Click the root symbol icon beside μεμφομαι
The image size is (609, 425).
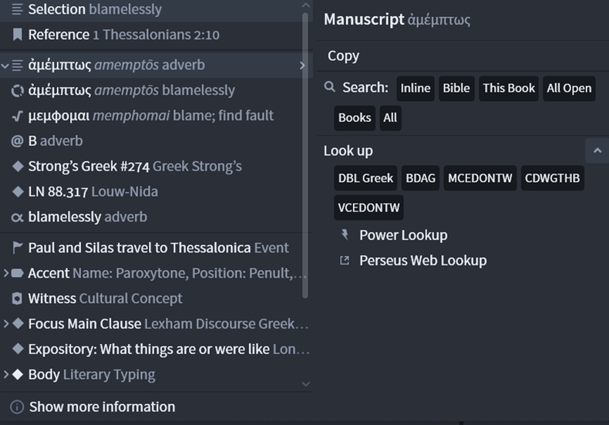click(17, 116)
